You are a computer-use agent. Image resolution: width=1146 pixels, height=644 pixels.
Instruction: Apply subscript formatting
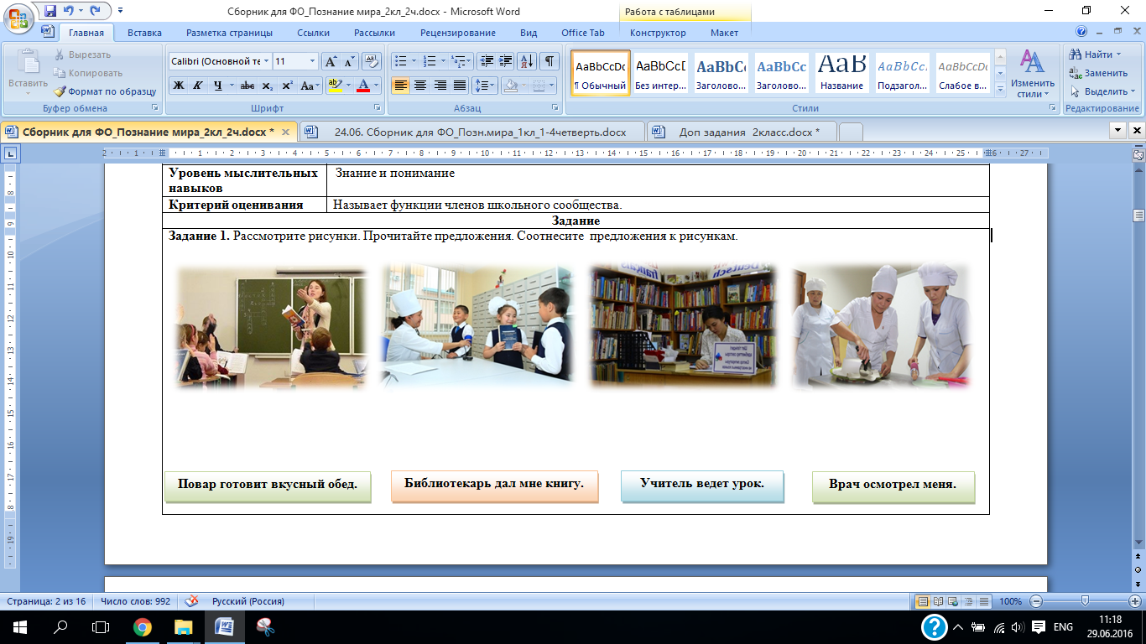(x=267, y=86)
